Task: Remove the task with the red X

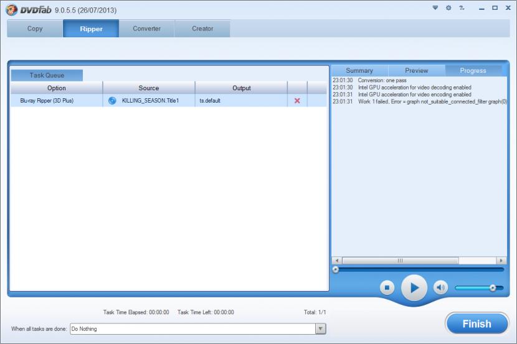Action: pos(297,101)
